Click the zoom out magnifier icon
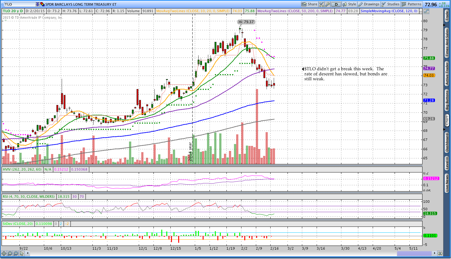The image size is (451, 259). 16,253
